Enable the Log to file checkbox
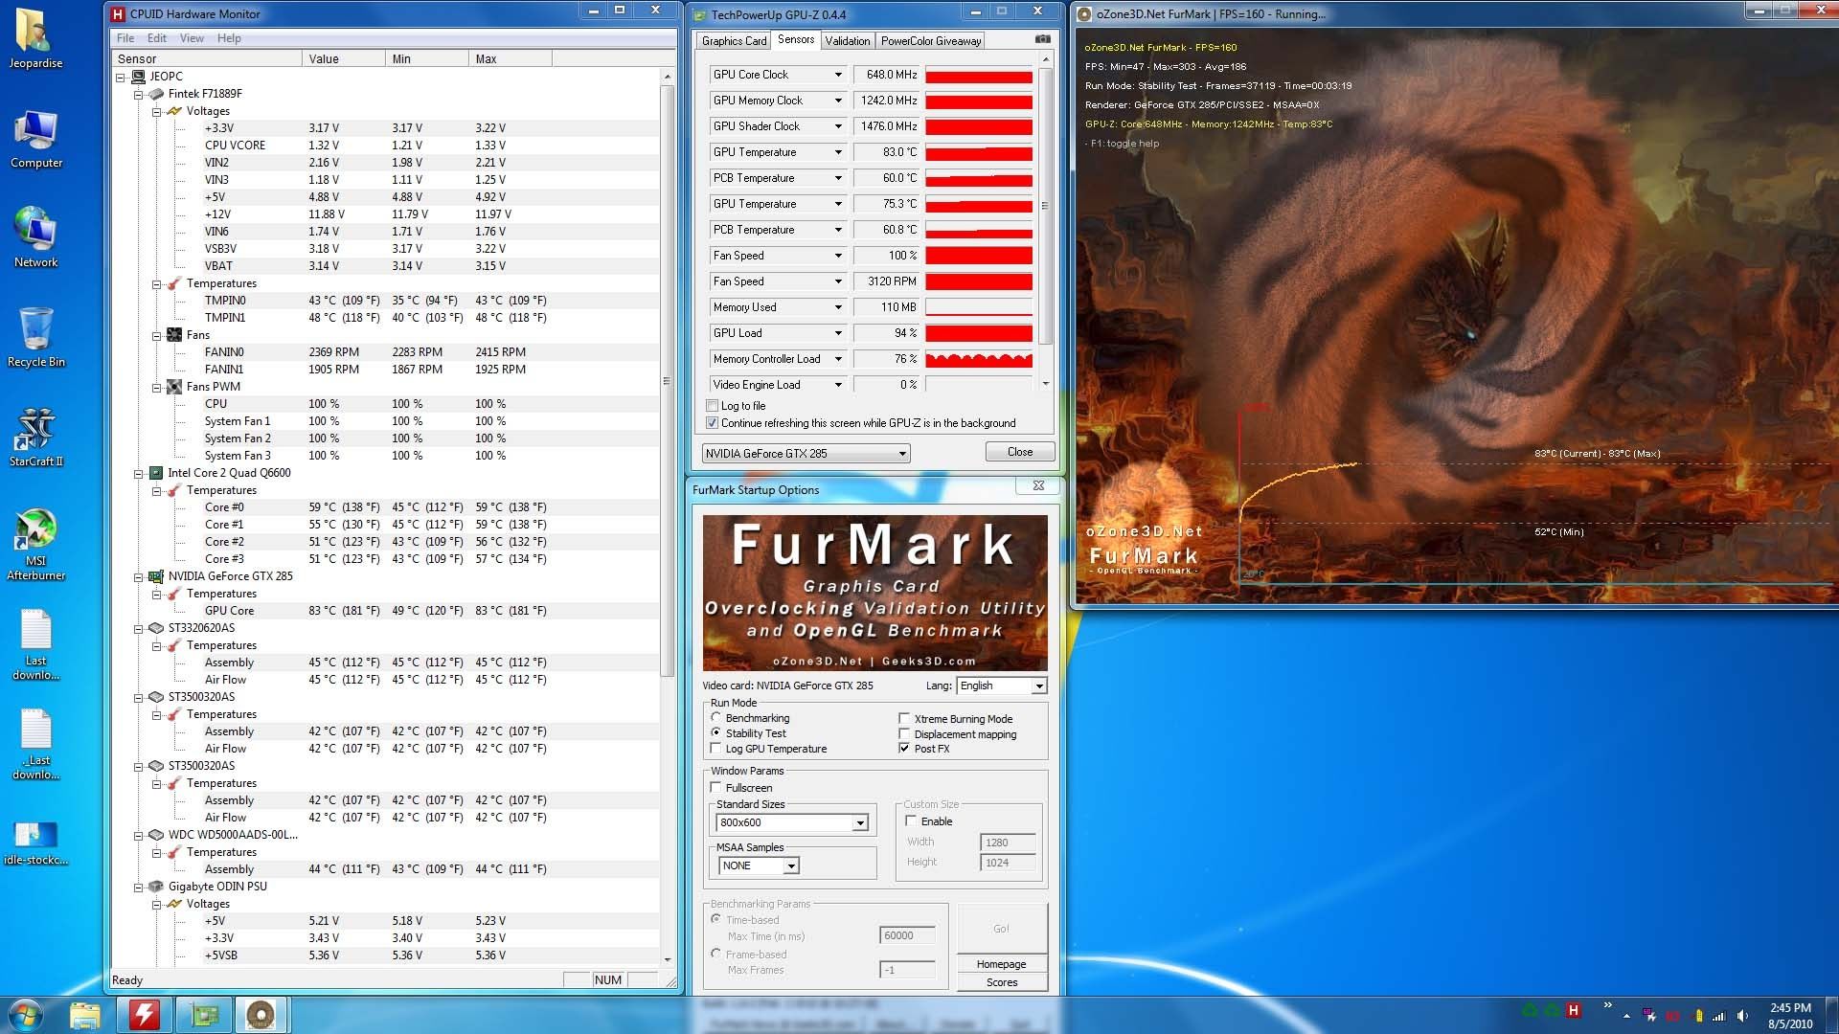This screenshot has width=1839, height=1034. [x=712, y=406]
